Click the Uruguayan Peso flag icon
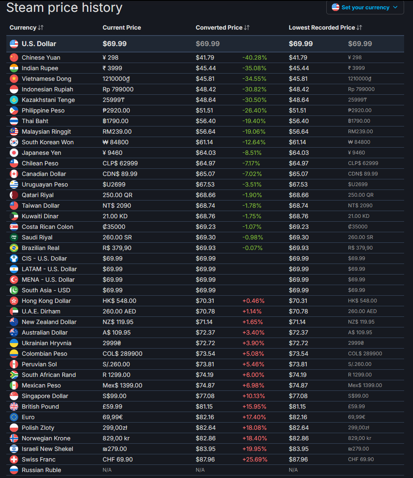This screenshot has height=478, width=413. [x=14, y=184]
